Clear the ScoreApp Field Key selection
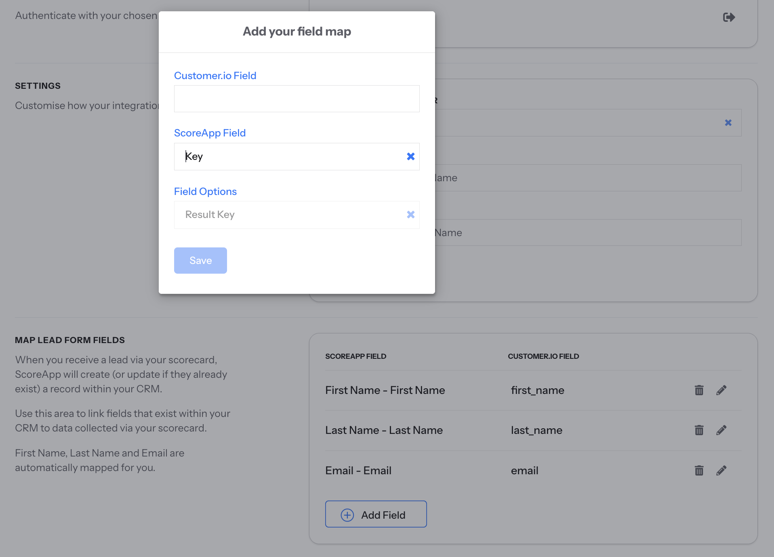 coord(410,157)
